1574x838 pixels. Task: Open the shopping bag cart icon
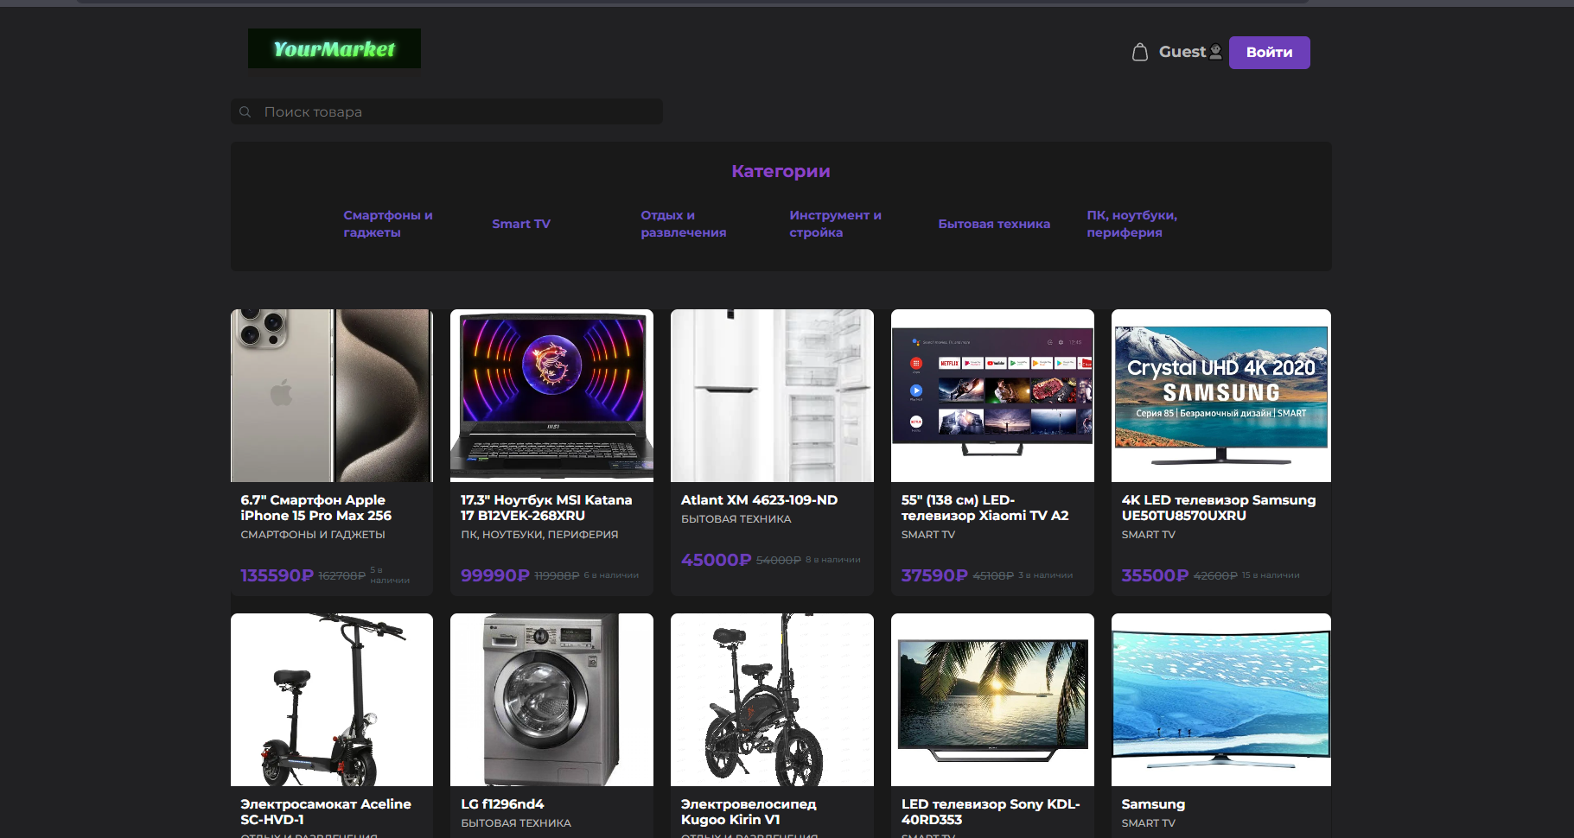point(1139,52)
